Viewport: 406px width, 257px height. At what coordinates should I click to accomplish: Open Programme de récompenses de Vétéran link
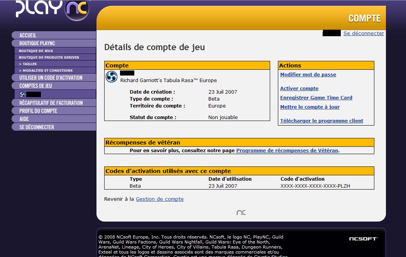click(287, 151)
